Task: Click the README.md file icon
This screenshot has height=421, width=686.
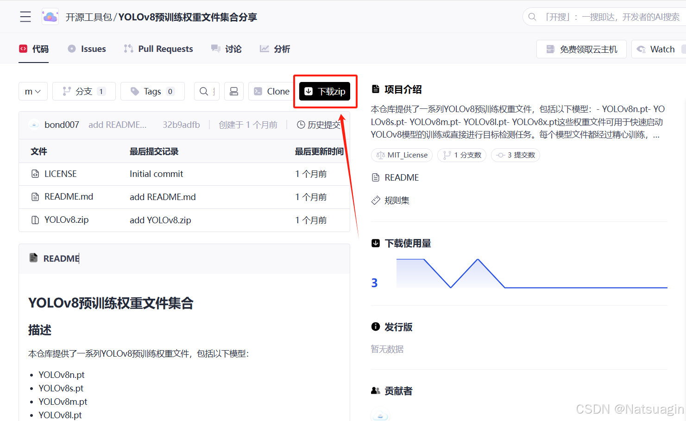Action: (x=35, y=197)
